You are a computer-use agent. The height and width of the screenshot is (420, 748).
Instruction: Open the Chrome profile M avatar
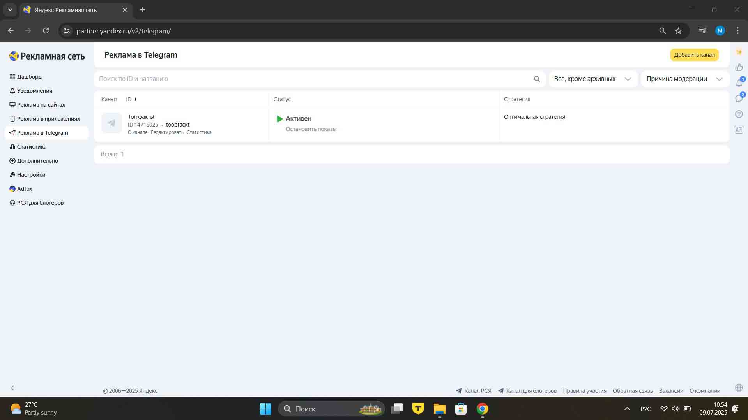[720, 31]
